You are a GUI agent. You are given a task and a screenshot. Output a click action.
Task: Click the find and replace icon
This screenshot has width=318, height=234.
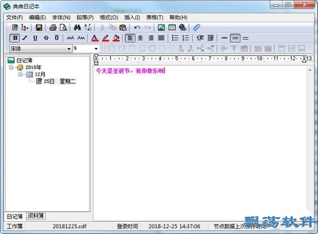click(88, 28)
